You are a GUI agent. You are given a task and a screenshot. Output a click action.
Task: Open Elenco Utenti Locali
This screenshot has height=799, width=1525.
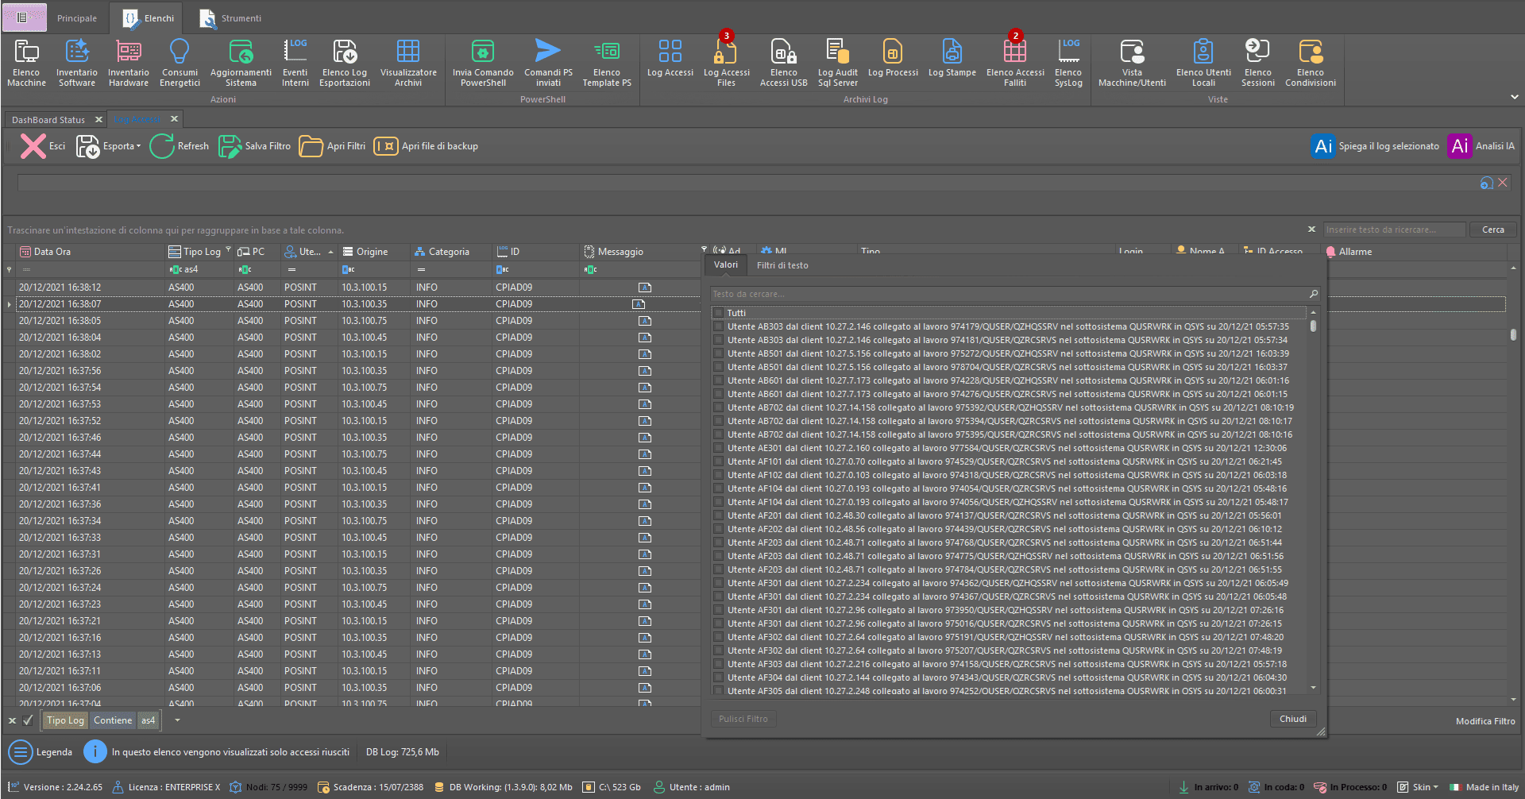click(1203, 63)
